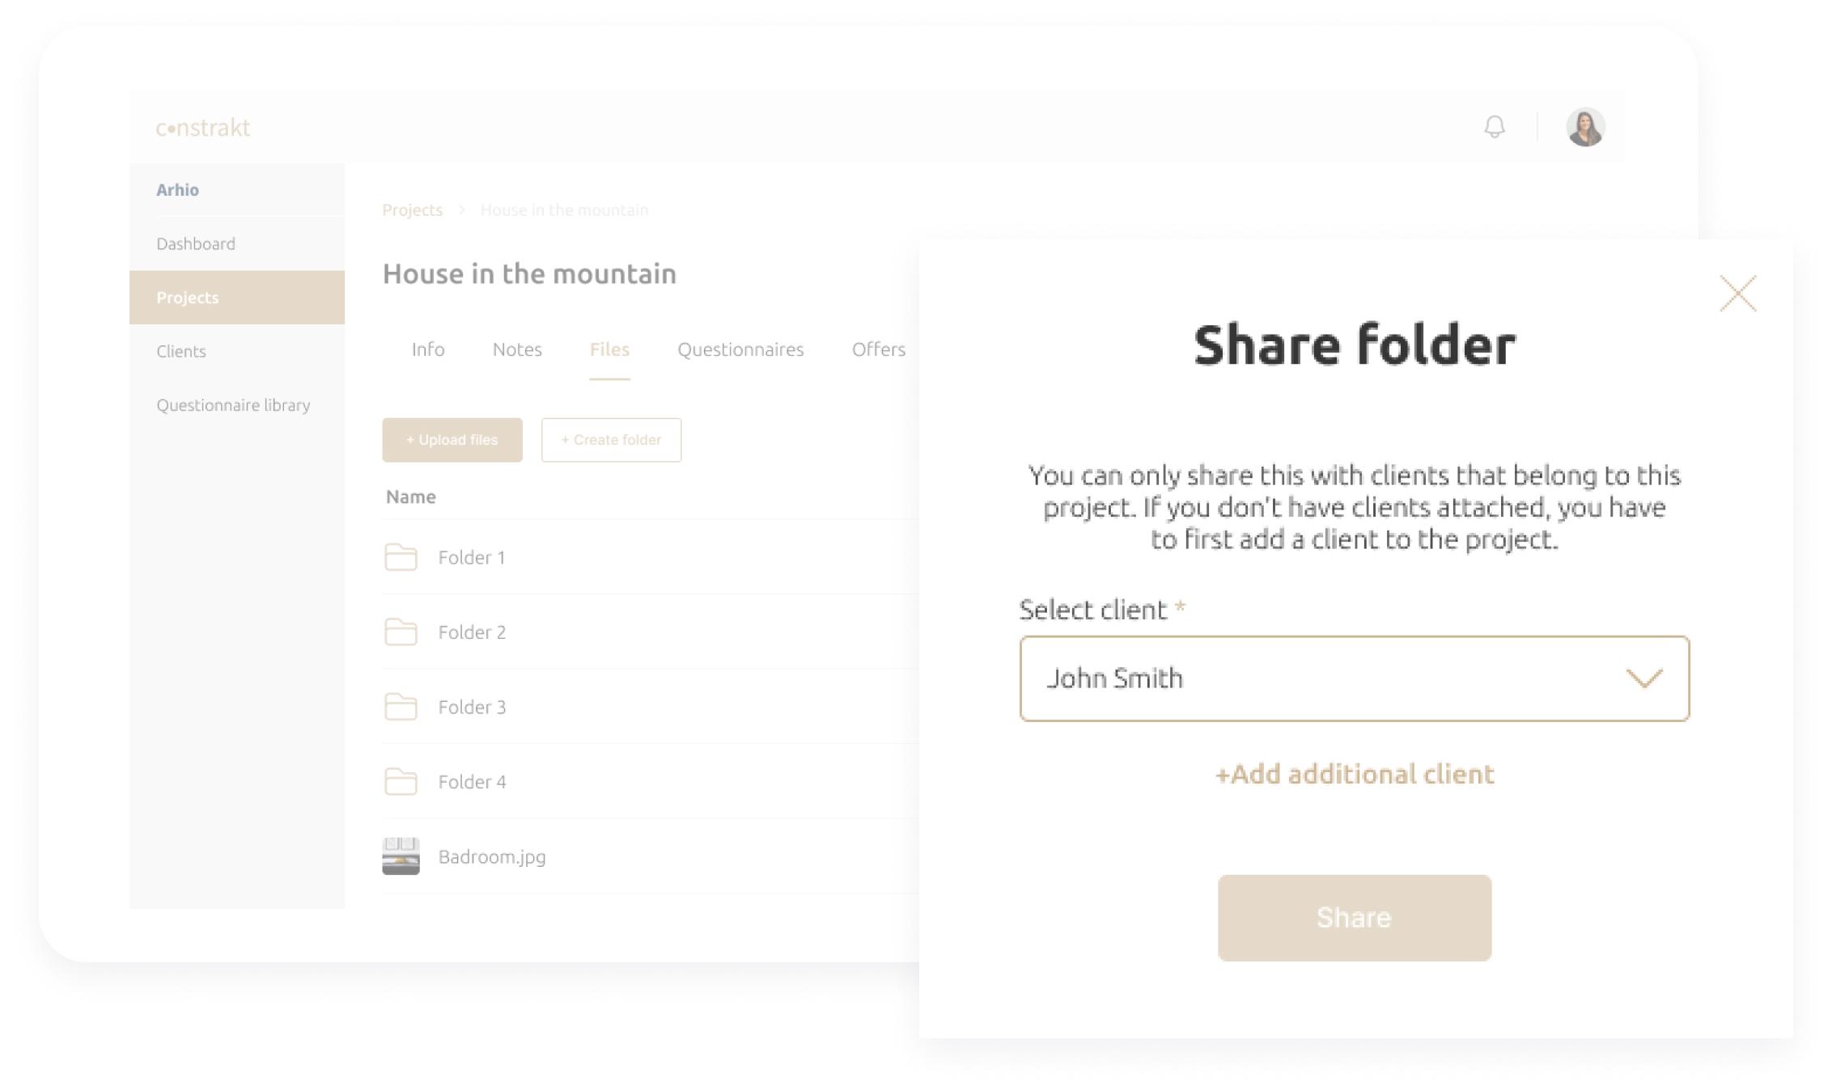This screenshot has width=1832, height=1090.
Task: Open the Info tab
Action: 428,349
